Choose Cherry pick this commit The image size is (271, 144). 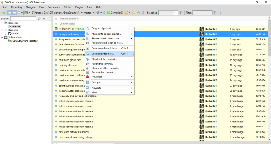tap(109, 68)
